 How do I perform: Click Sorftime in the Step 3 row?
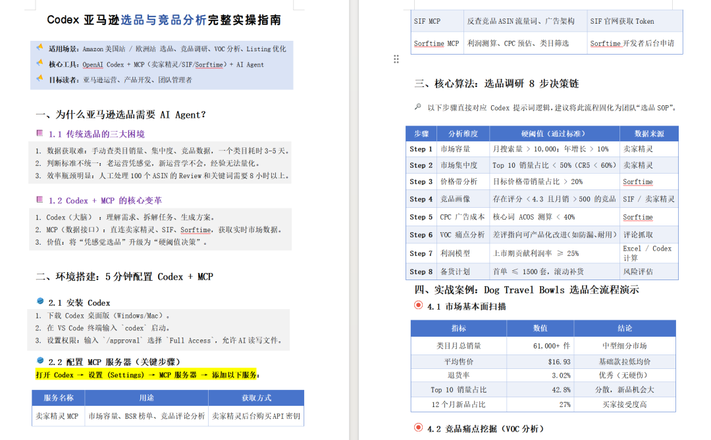[637, 182]
